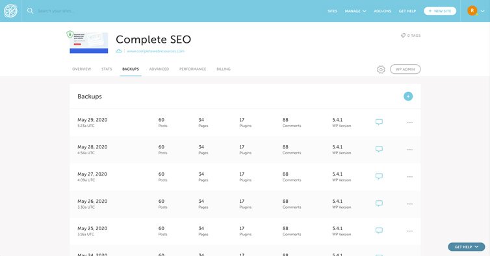
Task: Click the Flywheel logo icon
Action: [x=10, y=11]
